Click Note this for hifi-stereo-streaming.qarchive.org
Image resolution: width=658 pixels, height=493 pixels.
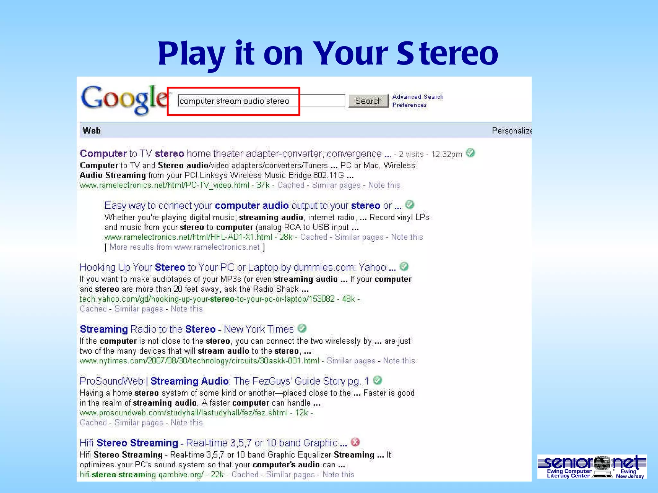[x=338, y=474]
